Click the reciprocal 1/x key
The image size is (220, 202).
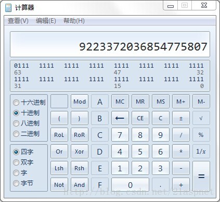(201, 151)
